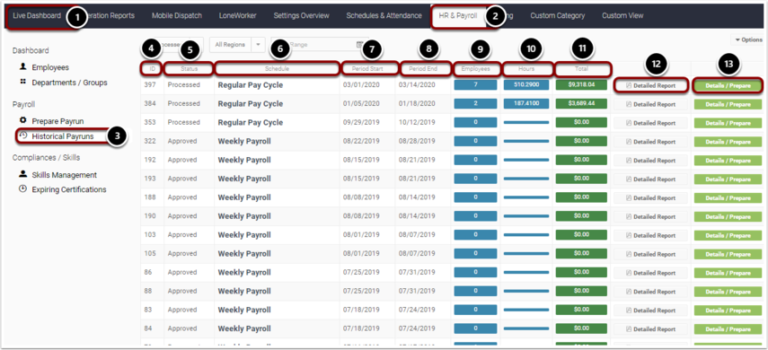The height and width of the screenshot is (350, 768).
Task: Open Departments / Groups grid icon in sidebar
Action: [x=22, y=83]
